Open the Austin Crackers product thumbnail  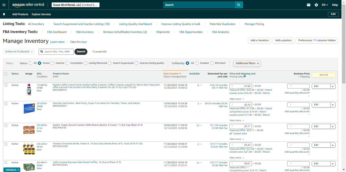[x=29, y=129]
